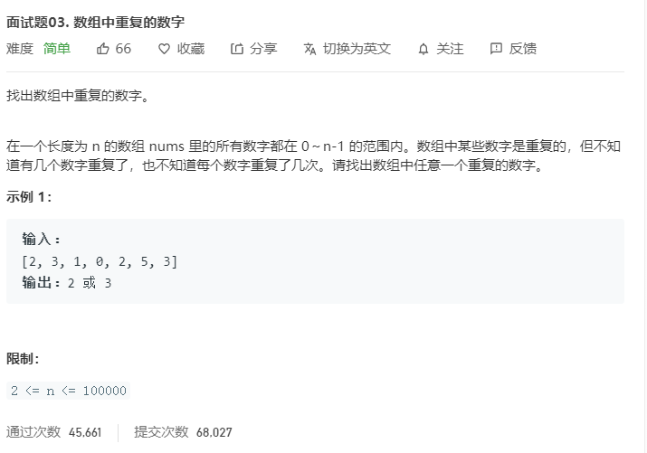
Task: Click the like count 66
Action: [x=123, y=49]
